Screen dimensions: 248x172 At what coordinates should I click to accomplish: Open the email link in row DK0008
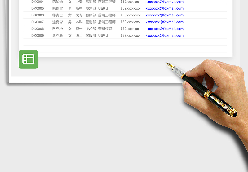pos(165,29)
